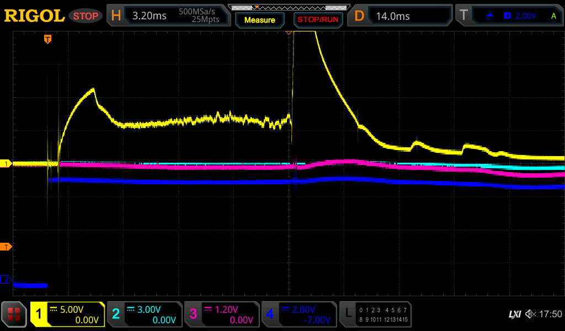565x331 pixels.
Task: Tap the LXI network status icon
Action: [x=514, y=314]
